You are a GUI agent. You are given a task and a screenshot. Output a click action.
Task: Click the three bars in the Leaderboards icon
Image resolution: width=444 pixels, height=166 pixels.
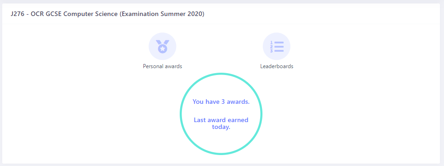pyautogui.click(x=279, y=47)
